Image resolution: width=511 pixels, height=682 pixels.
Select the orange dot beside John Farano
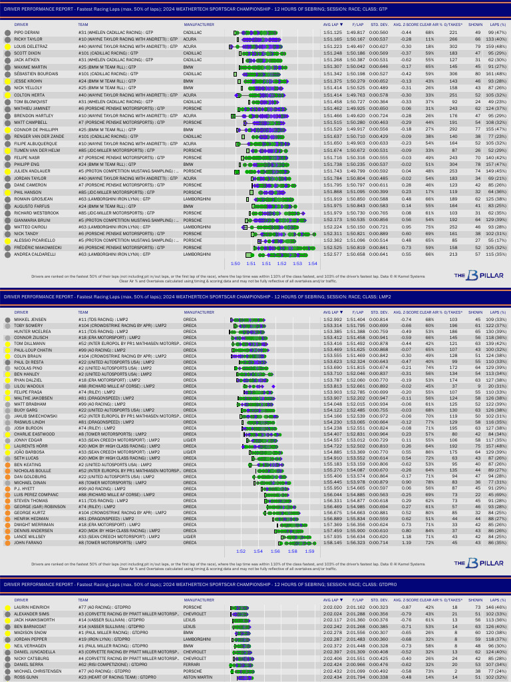pos(7,543)
